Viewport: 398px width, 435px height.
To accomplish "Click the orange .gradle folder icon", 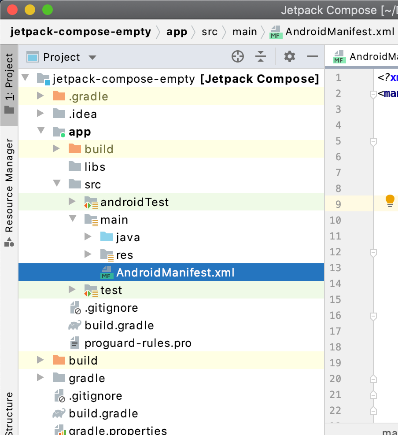I will pos(59,96).
